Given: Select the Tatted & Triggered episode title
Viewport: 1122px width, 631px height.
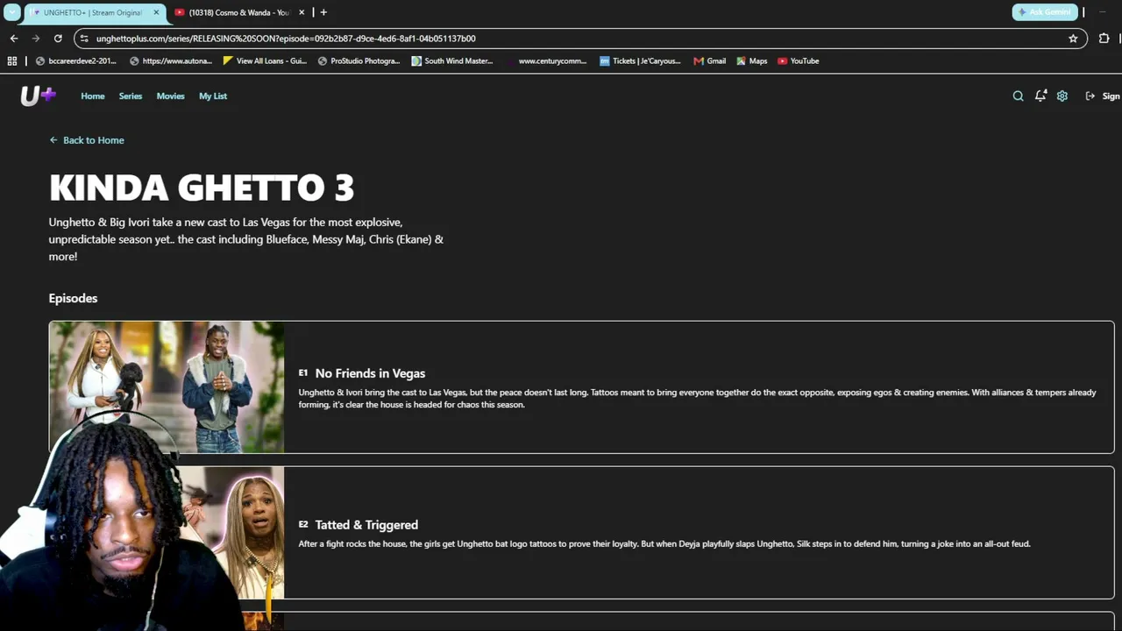Looking at the screenshot, I should [x=366, y=525].
